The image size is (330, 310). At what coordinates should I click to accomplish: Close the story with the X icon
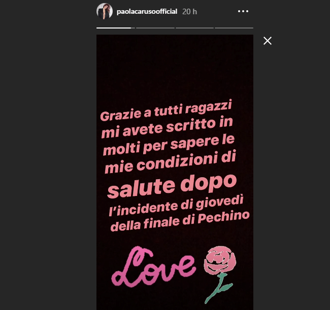pyautogui.click(x=268, y=41)
